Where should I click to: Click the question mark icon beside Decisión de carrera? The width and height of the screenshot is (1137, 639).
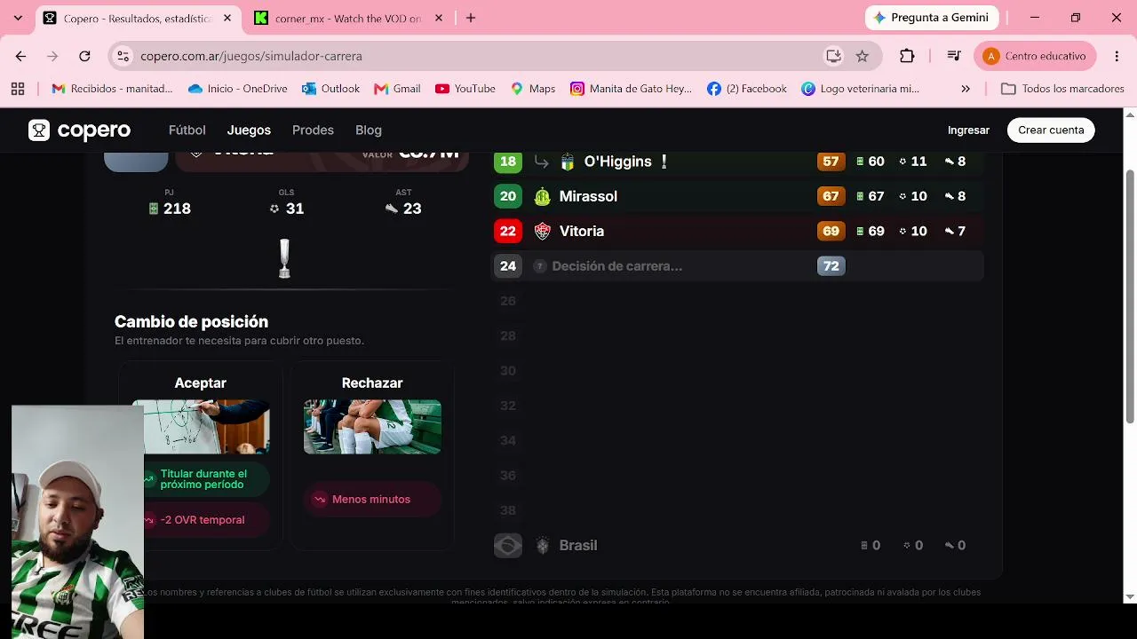(539, 266)
